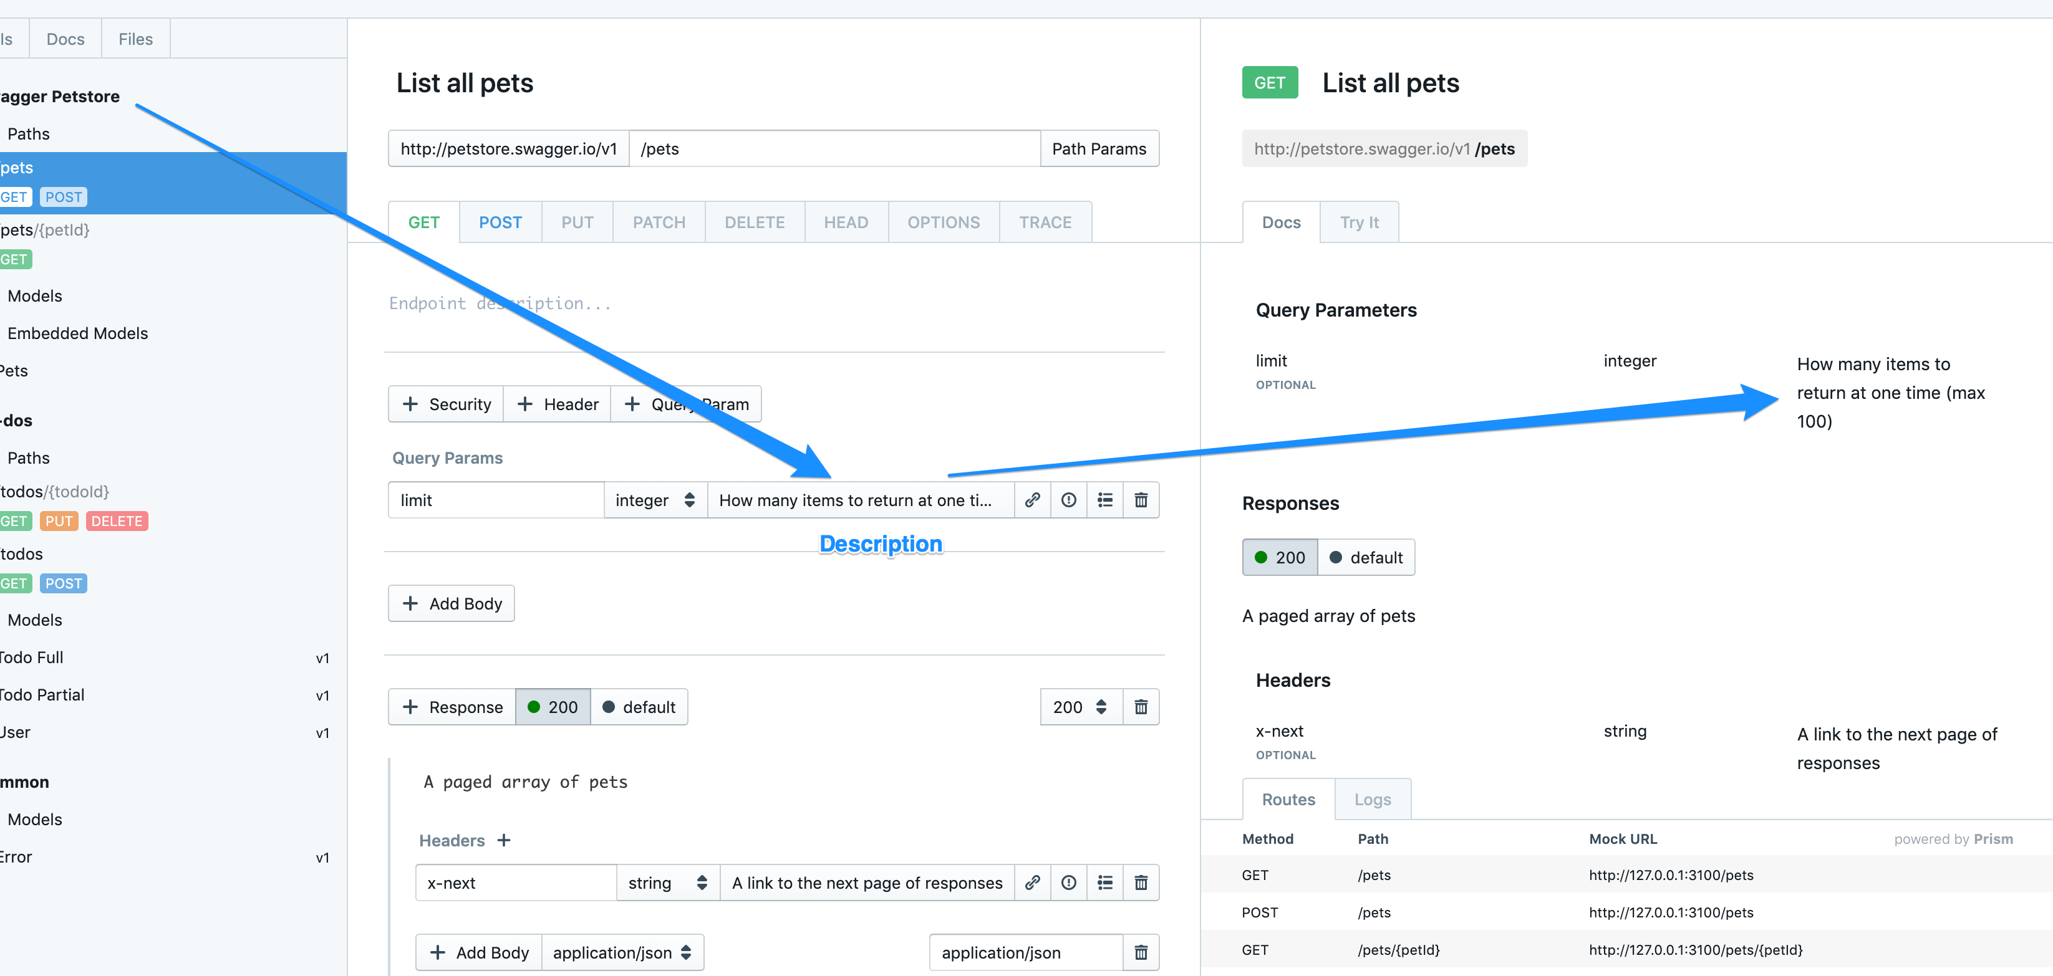Delete the 200 response with the trash icon

tap(1141, 707)
